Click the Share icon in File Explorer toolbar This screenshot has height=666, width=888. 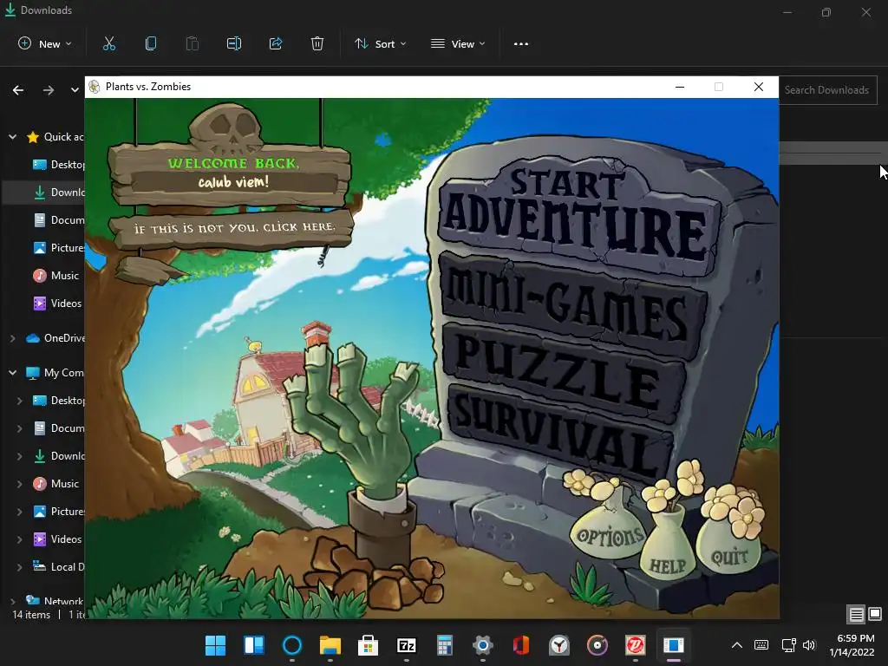coord(276,43)
